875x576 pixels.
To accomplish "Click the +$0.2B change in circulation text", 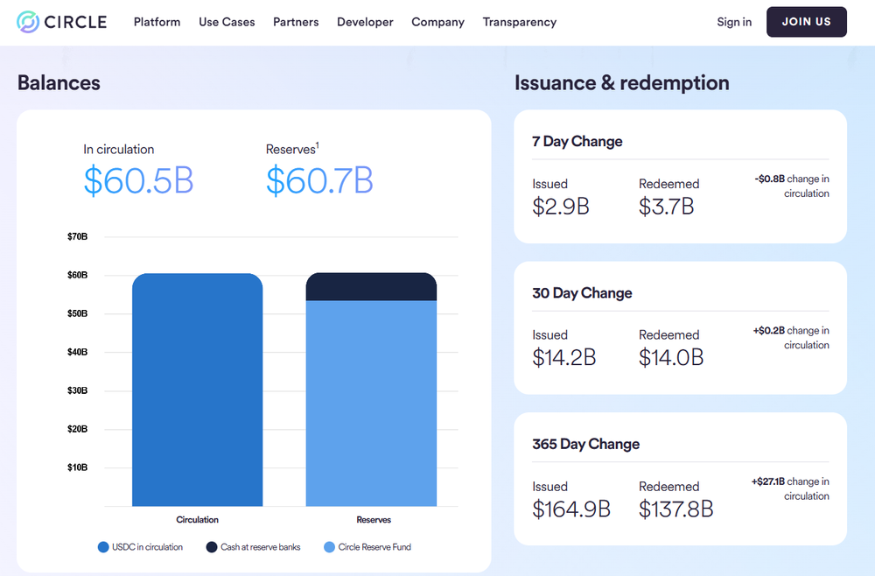I will 791,338.
